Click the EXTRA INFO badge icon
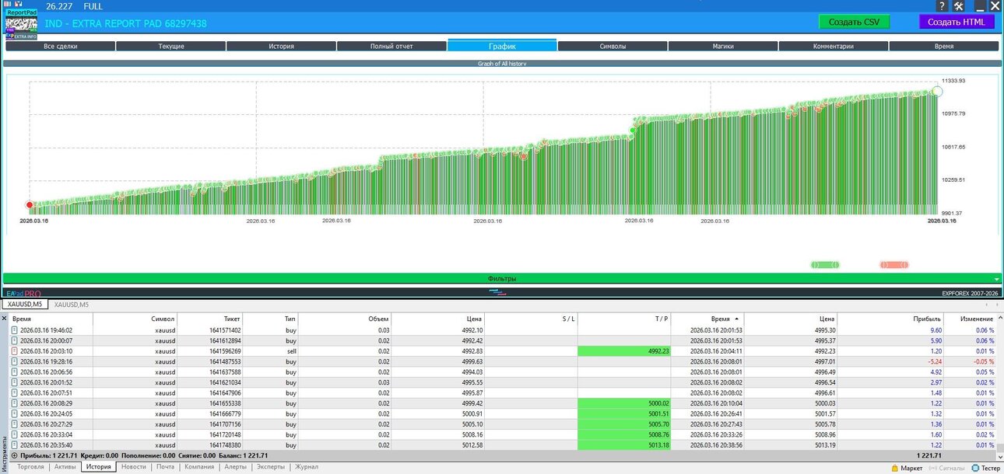The width and height of the screenshot is (1004, 474). (x=21, y=36)
